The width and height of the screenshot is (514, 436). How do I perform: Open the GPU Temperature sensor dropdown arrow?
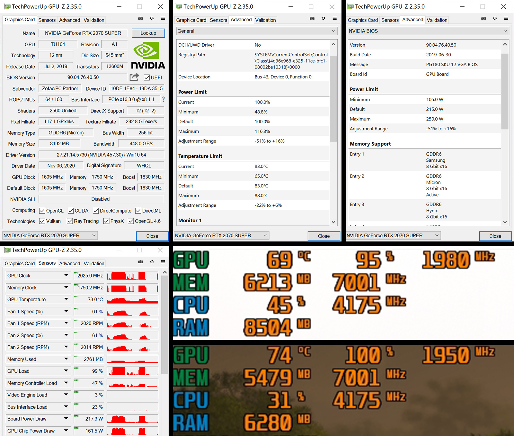tap(66, 299)
